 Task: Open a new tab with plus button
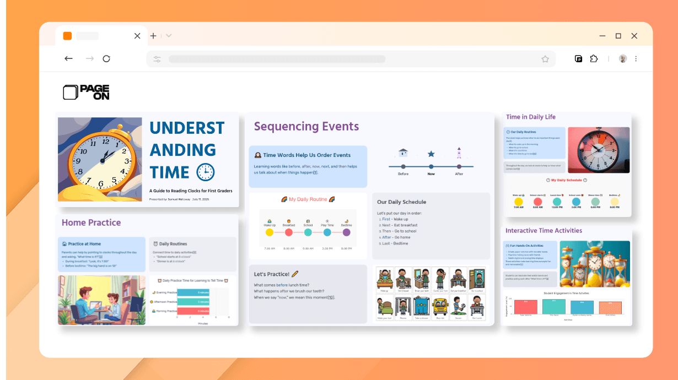tap(153, 36)
